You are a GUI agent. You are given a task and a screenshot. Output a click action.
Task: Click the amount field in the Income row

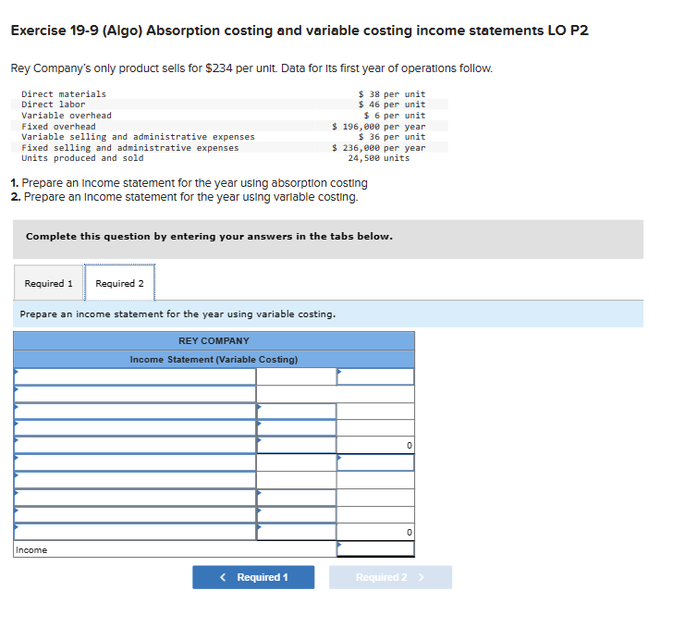click(375, 548)
